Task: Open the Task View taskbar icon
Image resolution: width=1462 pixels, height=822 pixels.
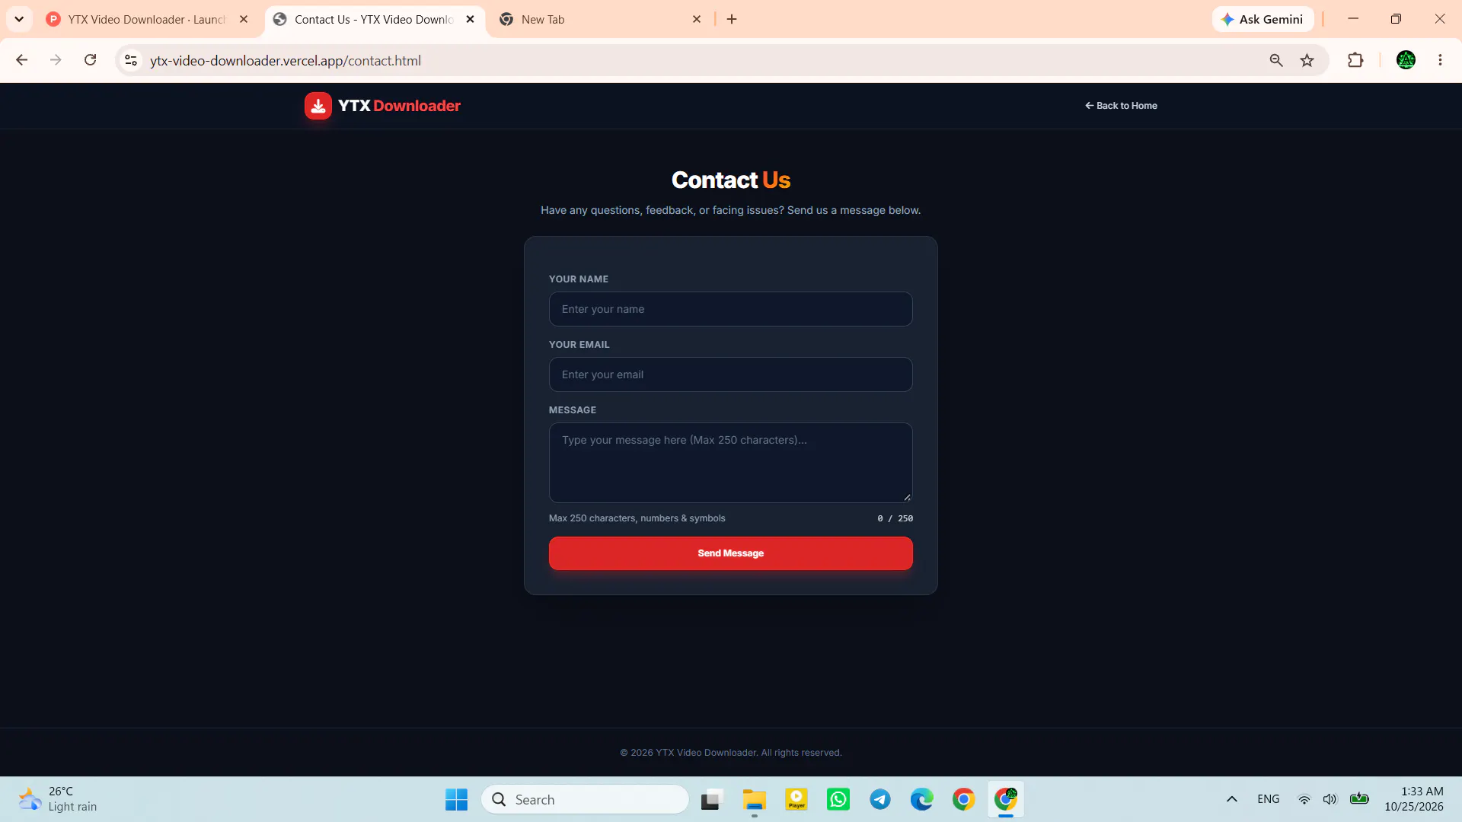Action: click(x=711, y=799)
